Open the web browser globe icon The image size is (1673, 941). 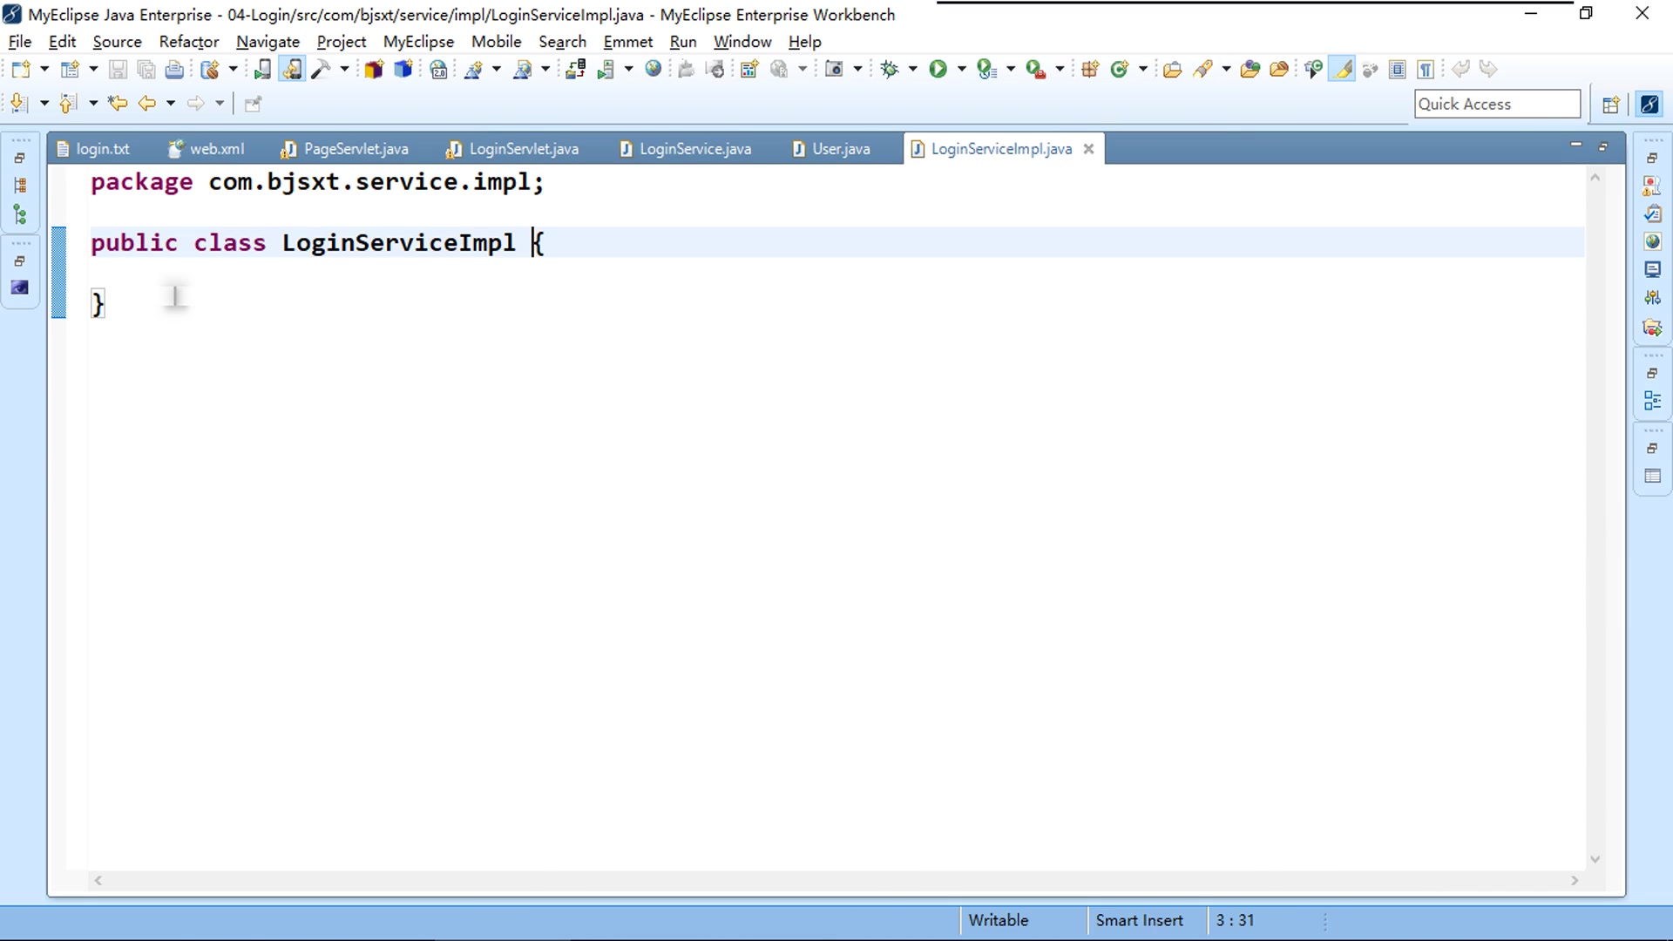(x=653, y=70)
